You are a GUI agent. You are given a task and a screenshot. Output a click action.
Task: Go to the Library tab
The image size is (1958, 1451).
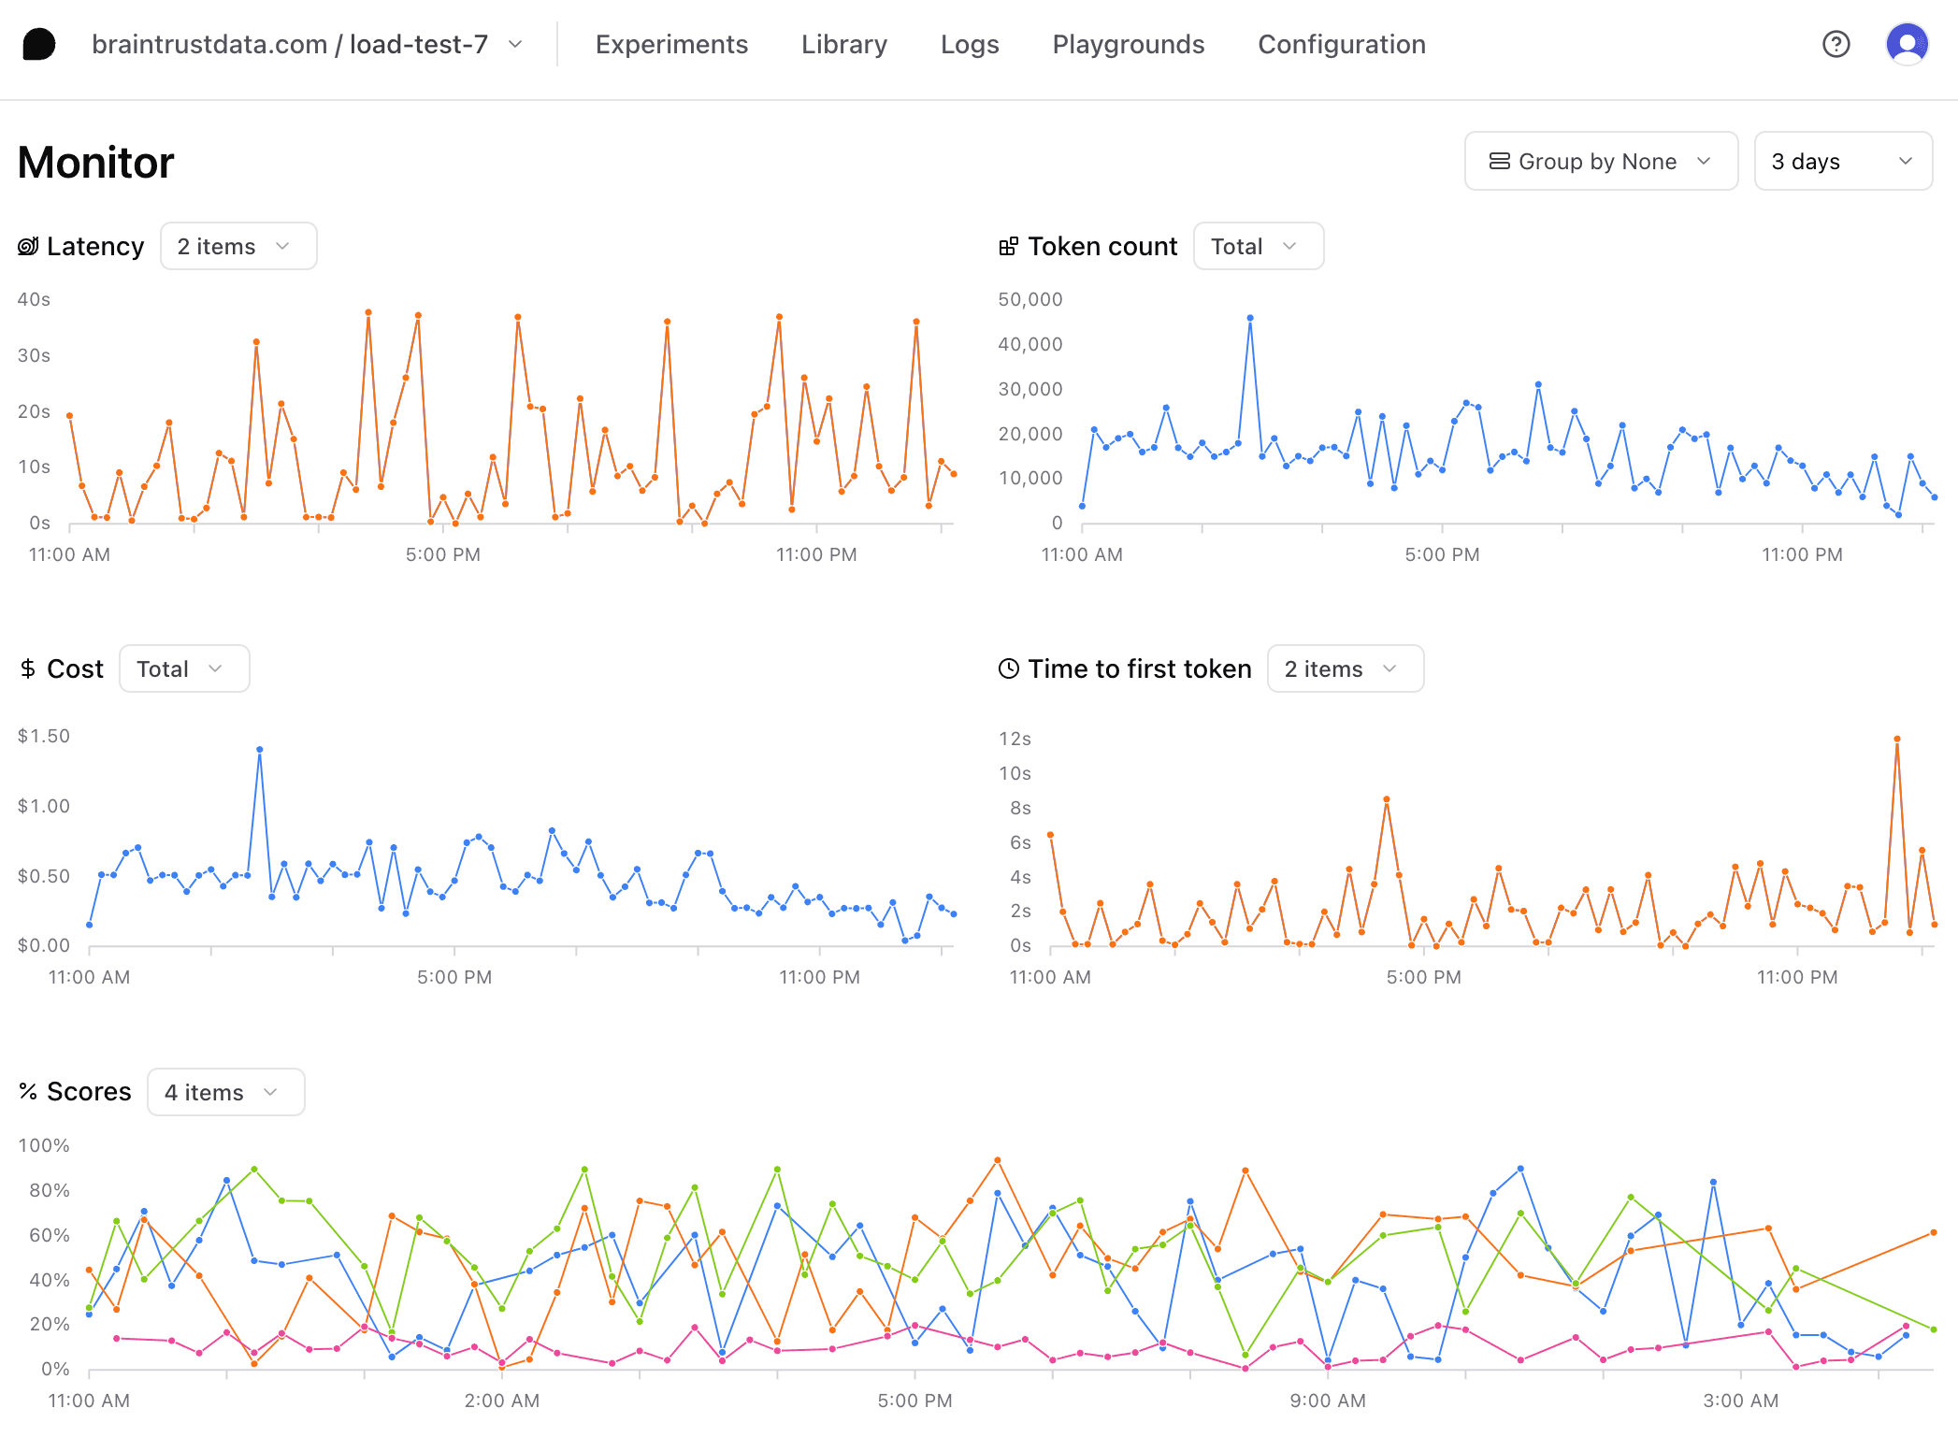tap(843, 44)
